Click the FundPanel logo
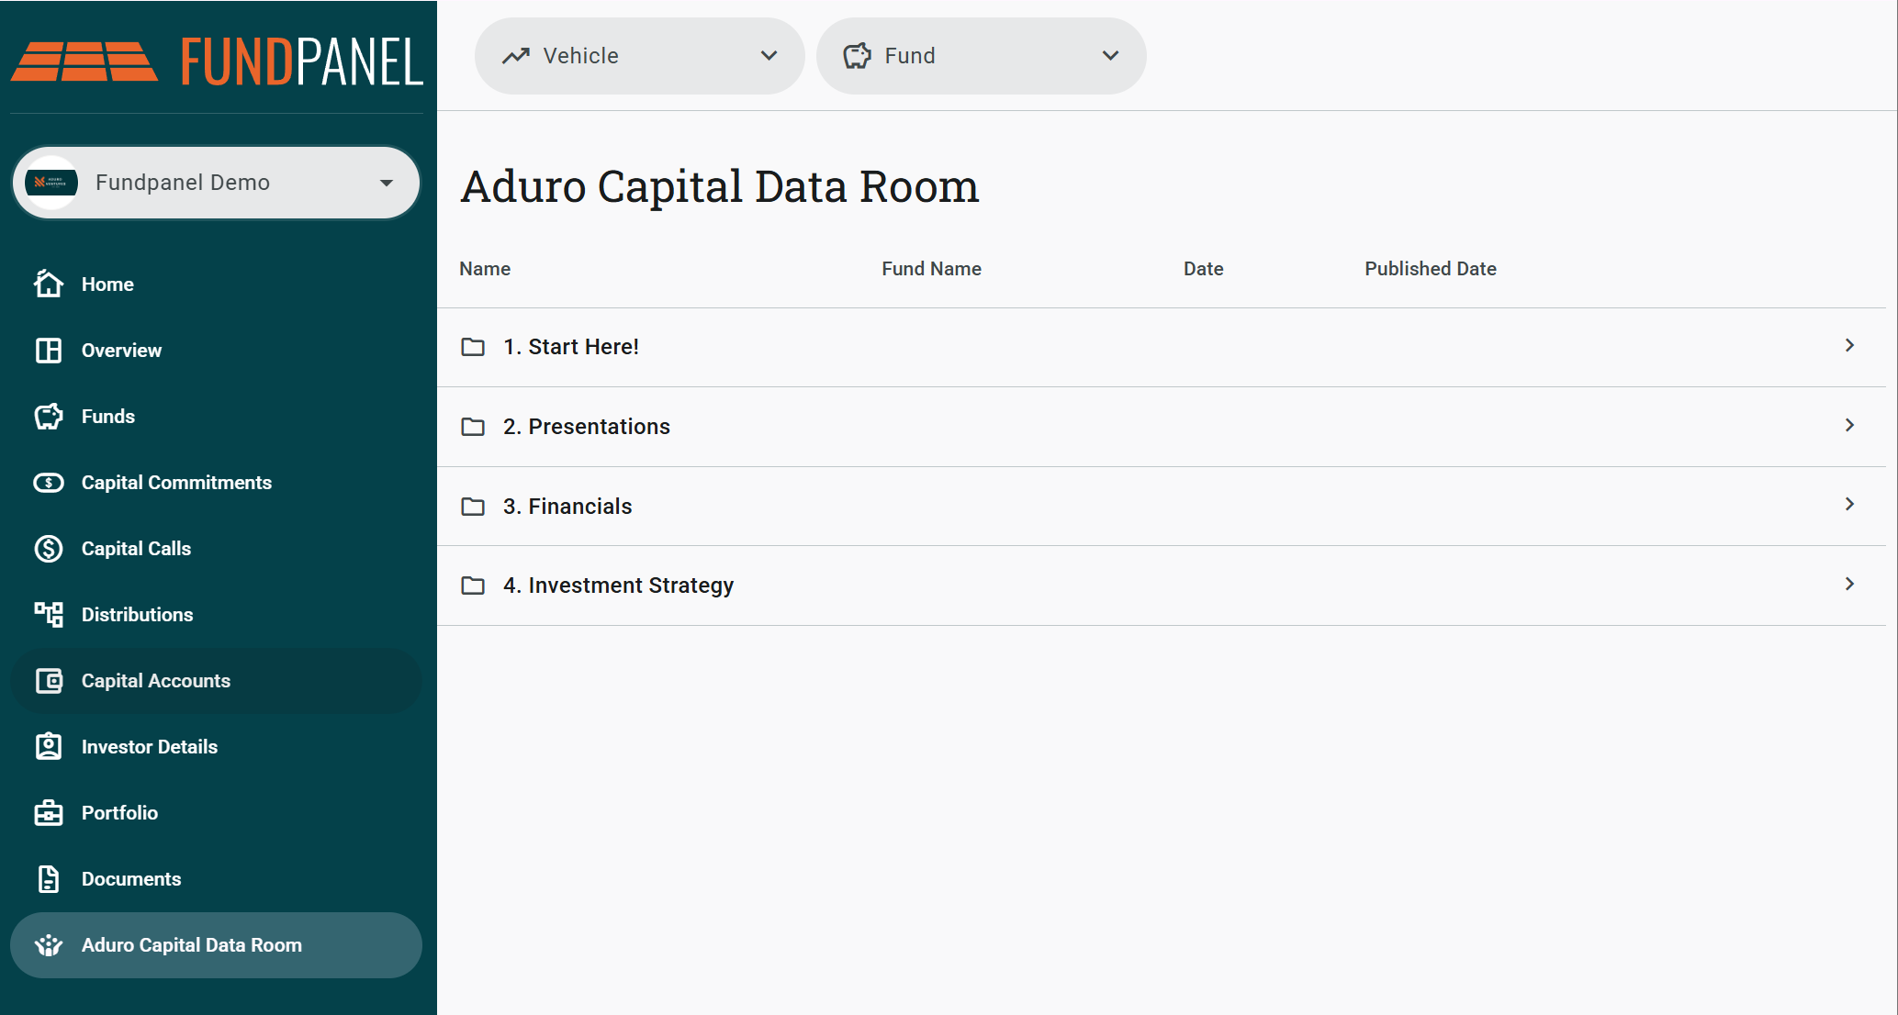 tap(217, 61)
